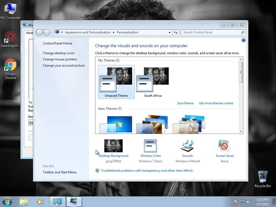Click the Personalization breadcrumb

tap(127, 32)
